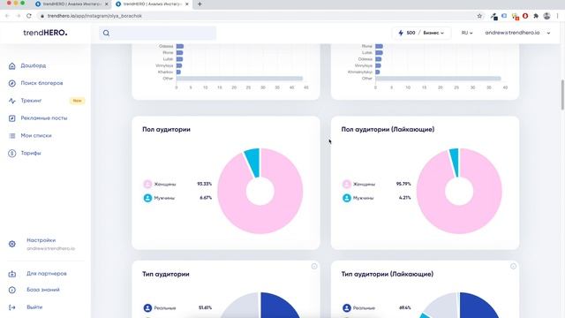Click Other bar in left city chart
Image resolution: width=565 pixels, height=318 pixels.
(239, 79)
